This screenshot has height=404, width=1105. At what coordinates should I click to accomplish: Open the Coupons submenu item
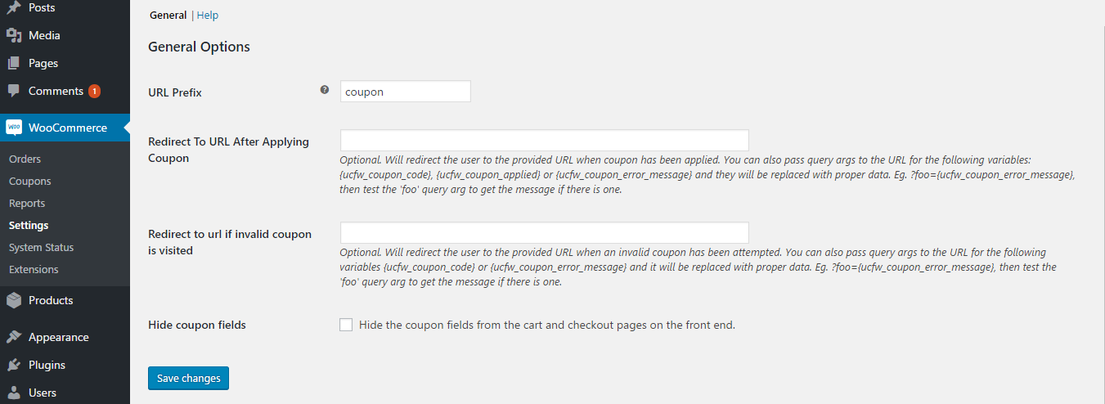pyautogui.click(x=30, y=182)
